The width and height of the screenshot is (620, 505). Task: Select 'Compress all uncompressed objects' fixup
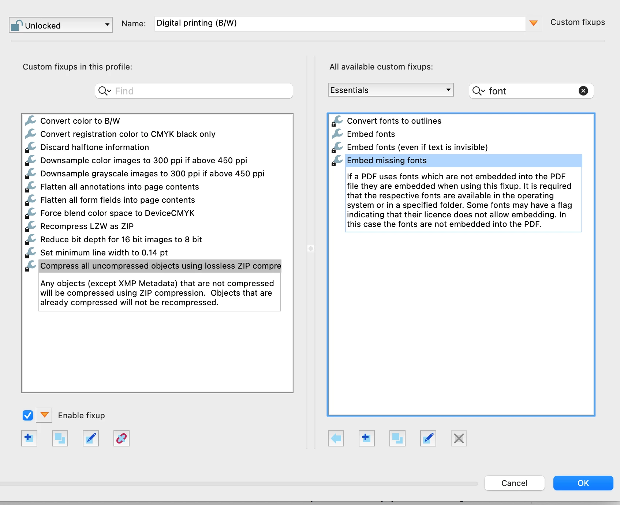click(x=160, y=266)
